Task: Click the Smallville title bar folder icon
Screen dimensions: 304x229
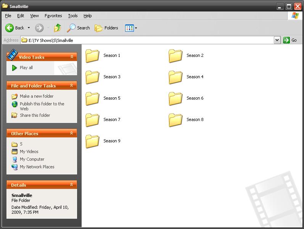Action: point(5,6)
